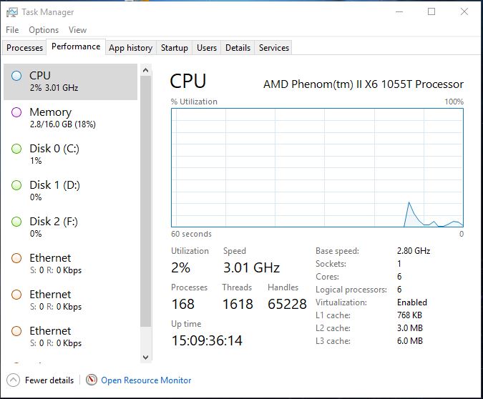Go to the Startup tab
The height and width of the screenshot is (399, 483).
175,48
